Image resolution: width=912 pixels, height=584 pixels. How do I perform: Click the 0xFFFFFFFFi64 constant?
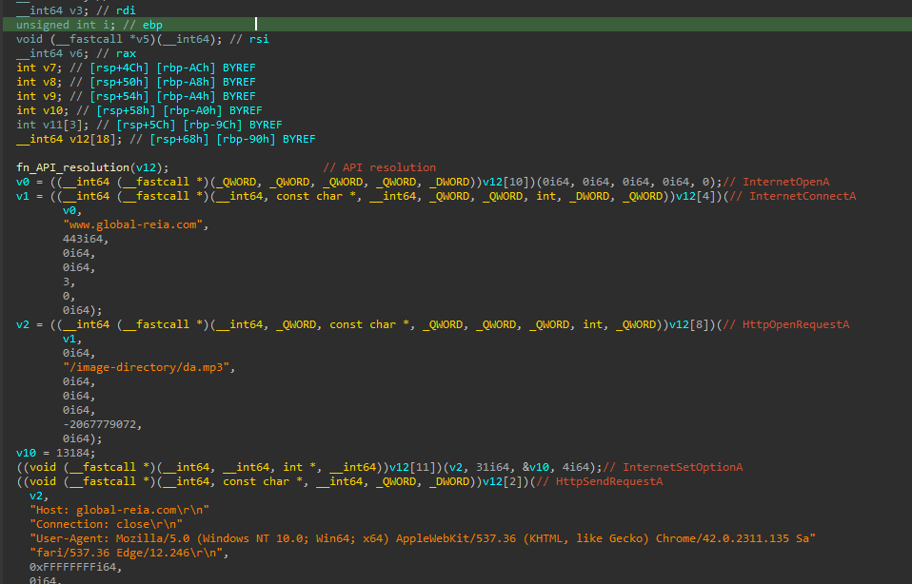coord(72,567)
